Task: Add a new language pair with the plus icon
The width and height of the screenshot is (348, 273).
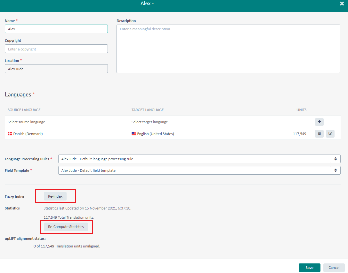Action: 319,122
